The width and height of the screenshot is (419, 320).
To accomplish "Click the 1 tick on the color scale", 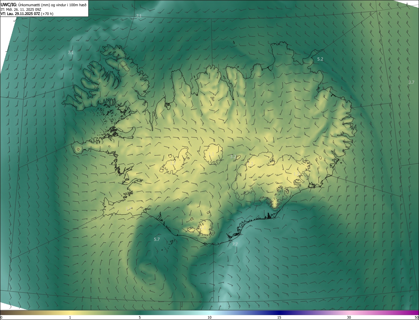I will pos(70,317).
